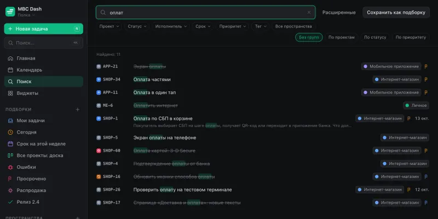Click the task type icon for APP-21
This screenshot has width=438, height=219.
coord(99,66)
